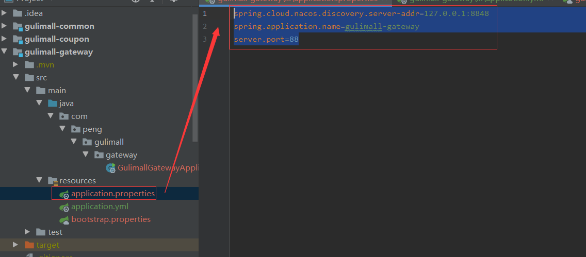The height and width of the screenshot is (257, 586).
Task: Select the gulimall-common module label
Action: (59, 26)
